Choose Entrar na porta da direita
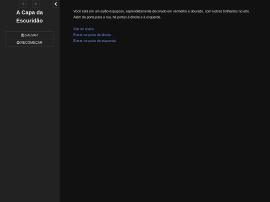The width and height of the screenshot is (270, 202). point(92,35)
